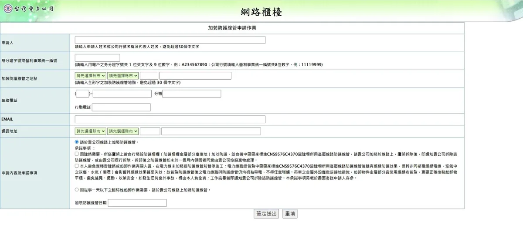This screenshot has width=523, height=225.
Task: Click the phone extension 分機 field
Action: click(x=192, y=94)
